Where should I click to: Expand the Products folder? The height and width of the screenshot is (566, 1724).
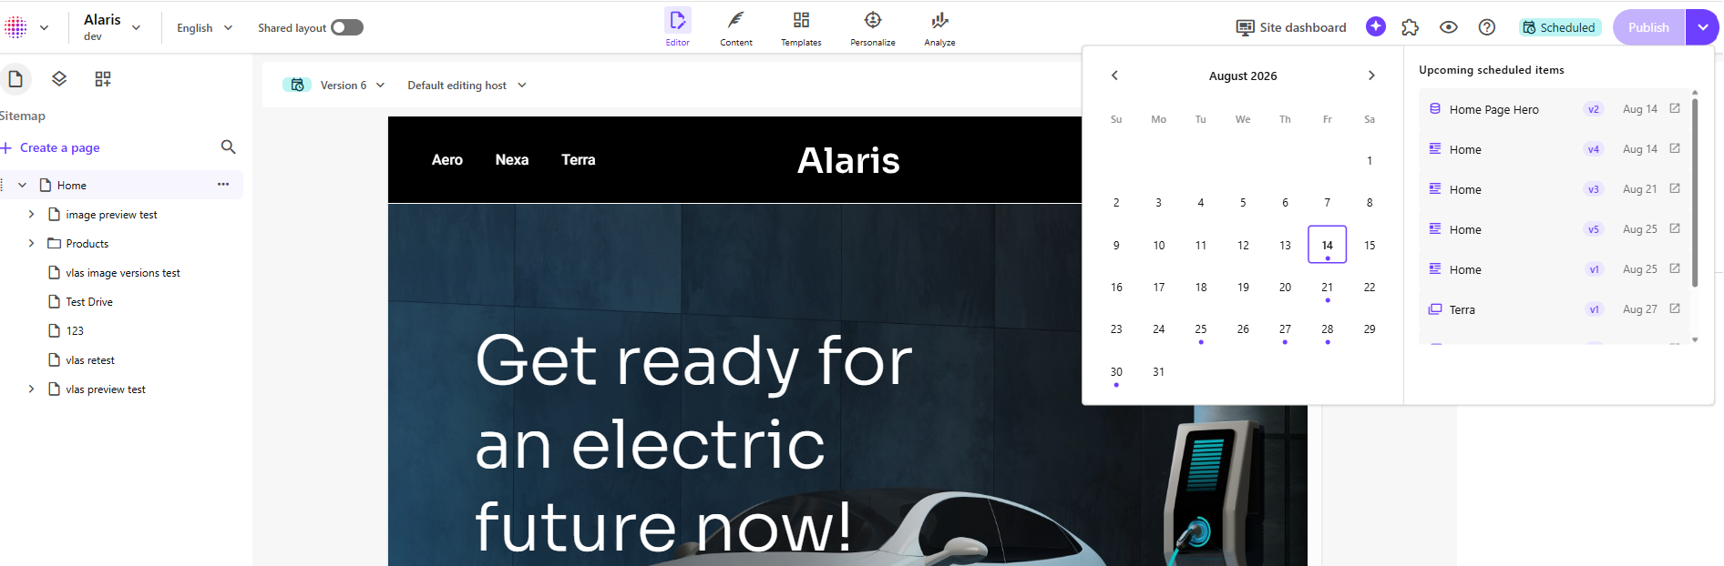(31, 243)
